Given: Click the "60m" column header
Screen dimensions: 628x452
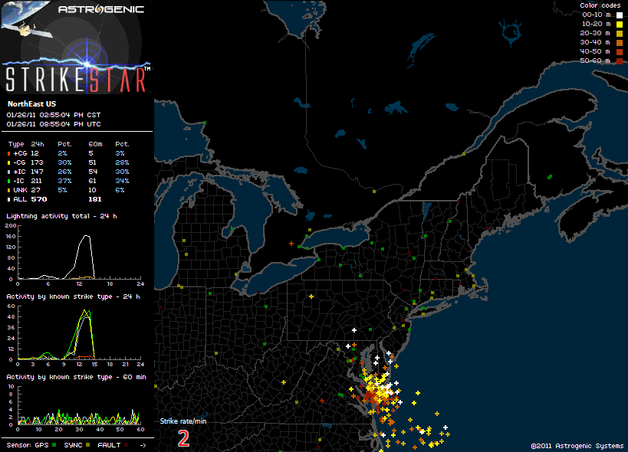Looking at the screenshot, I should 95,144.
